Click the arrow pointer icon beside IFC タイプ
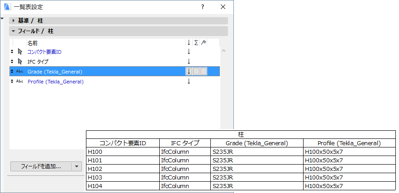Image resolution: width=399 pixels, height=193 pixels. 20,61
